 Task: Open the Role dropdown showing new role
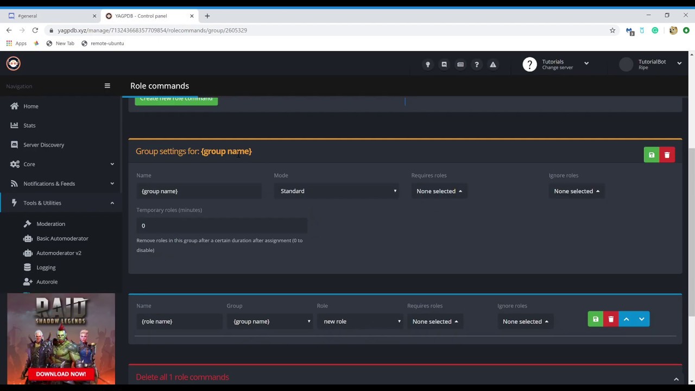pyautogui.click(x=361, y=321)
